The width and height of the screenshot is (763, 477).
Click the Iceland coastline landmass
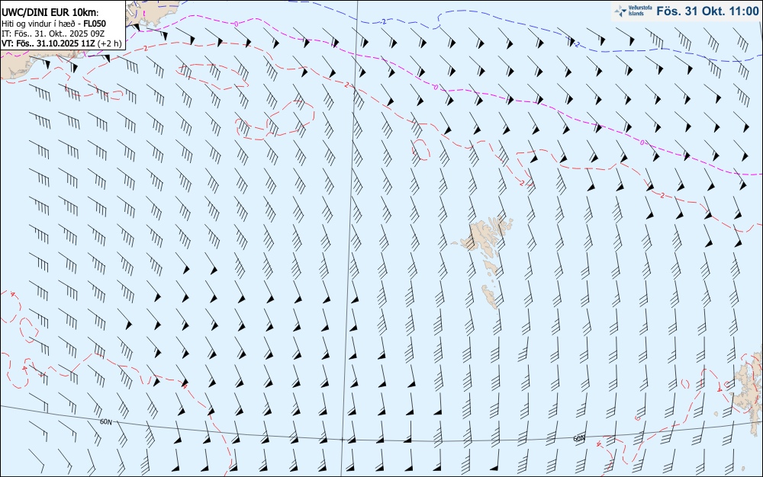[153, 13]
